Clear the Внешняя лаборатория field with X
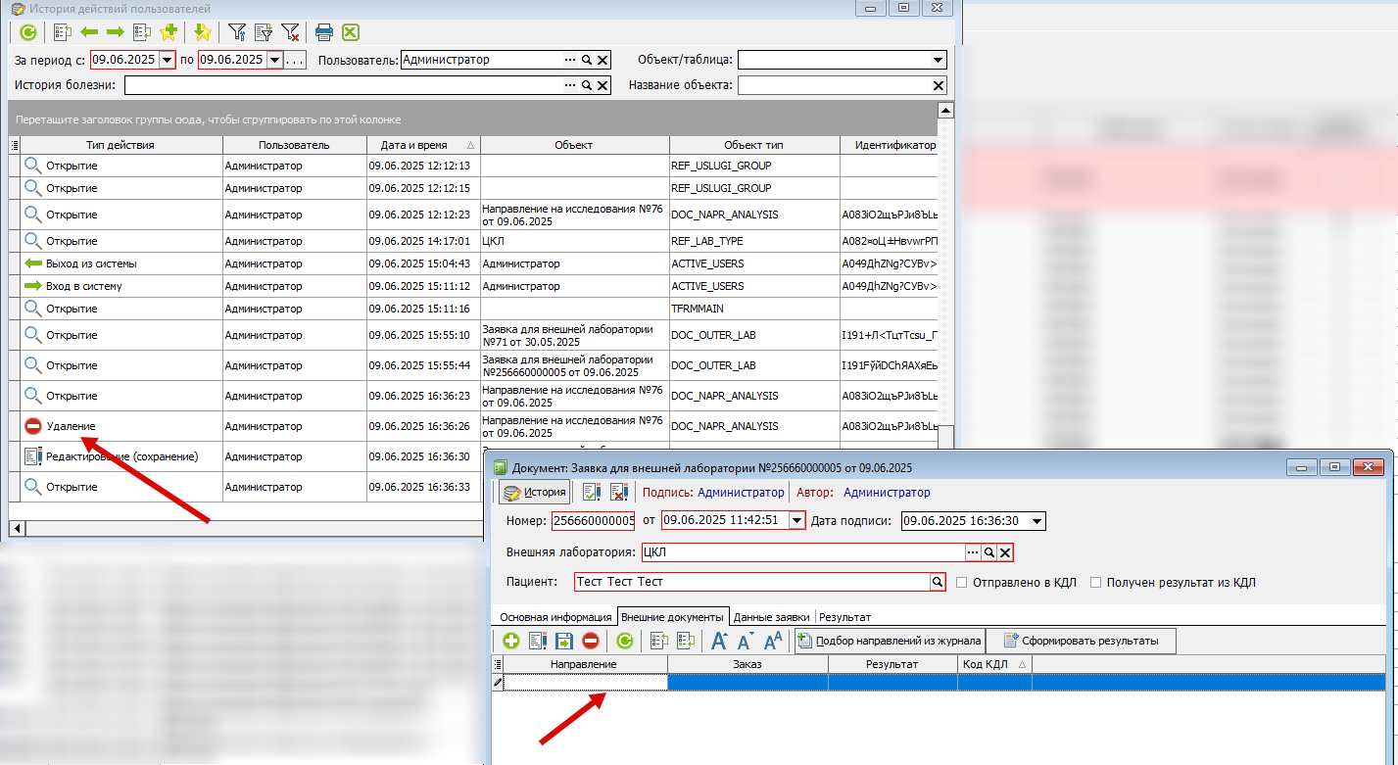The height and width of the screenshot is (765, 1398). pyautogui.click(x=1004, y=552)
